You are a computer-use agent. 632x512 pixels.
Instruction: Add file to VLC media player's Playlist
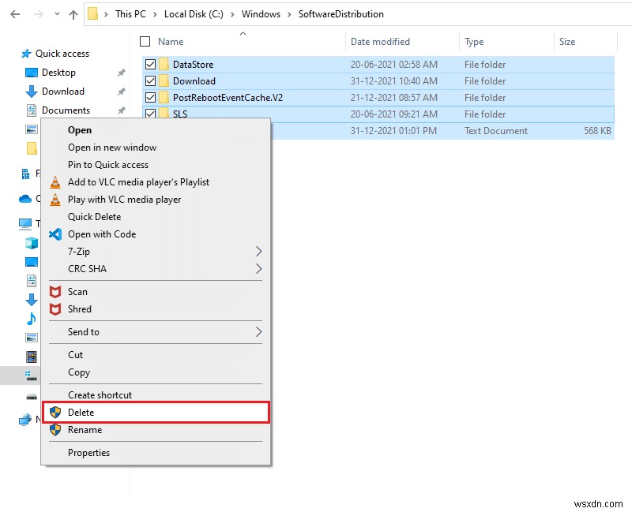pos(138,182)
